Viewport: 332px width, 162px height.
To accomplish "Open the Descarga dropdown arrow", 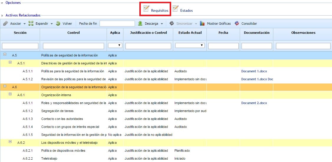I will pos(162,24).
